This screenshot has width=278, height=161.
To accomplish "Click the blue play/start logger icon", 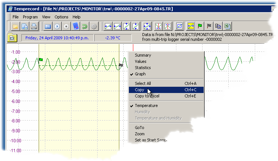I will coord(57,26).
